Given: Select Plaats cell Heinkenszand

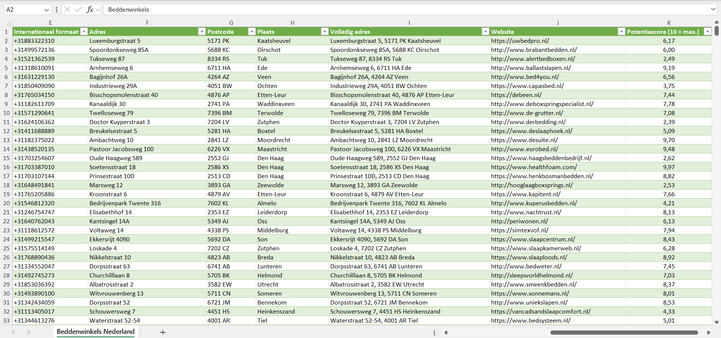Looking at the screenshot, I should (292, 311).
